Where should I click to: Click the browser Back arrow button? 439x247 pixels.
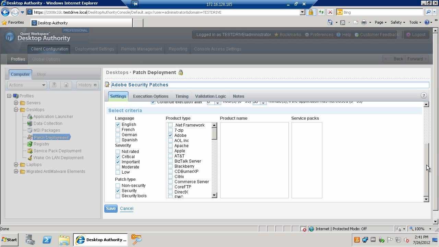pyautogui.click(x=5, y=12)
